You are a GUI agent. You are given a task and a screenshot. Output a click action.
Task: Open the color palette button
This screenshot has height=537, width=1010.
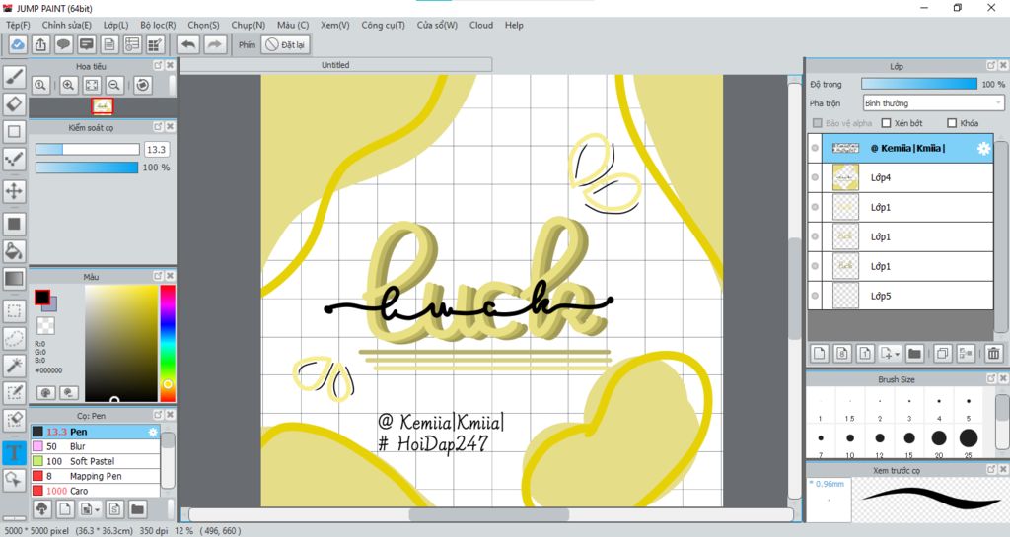45,392
